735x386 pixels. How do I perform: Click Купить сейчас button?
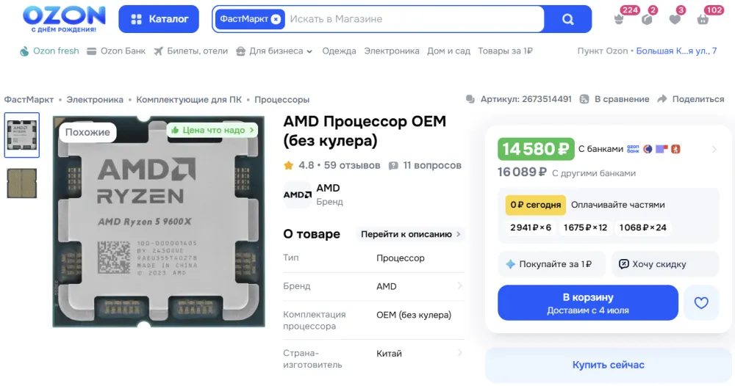(609, 365)
